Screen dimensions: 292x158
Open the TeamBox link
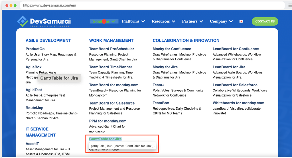pyautogui.click(x=161, y=103)
